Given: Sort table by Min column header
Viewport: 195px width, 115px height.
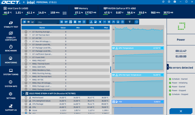Looking at the screenshot, I should click(78, 28).
